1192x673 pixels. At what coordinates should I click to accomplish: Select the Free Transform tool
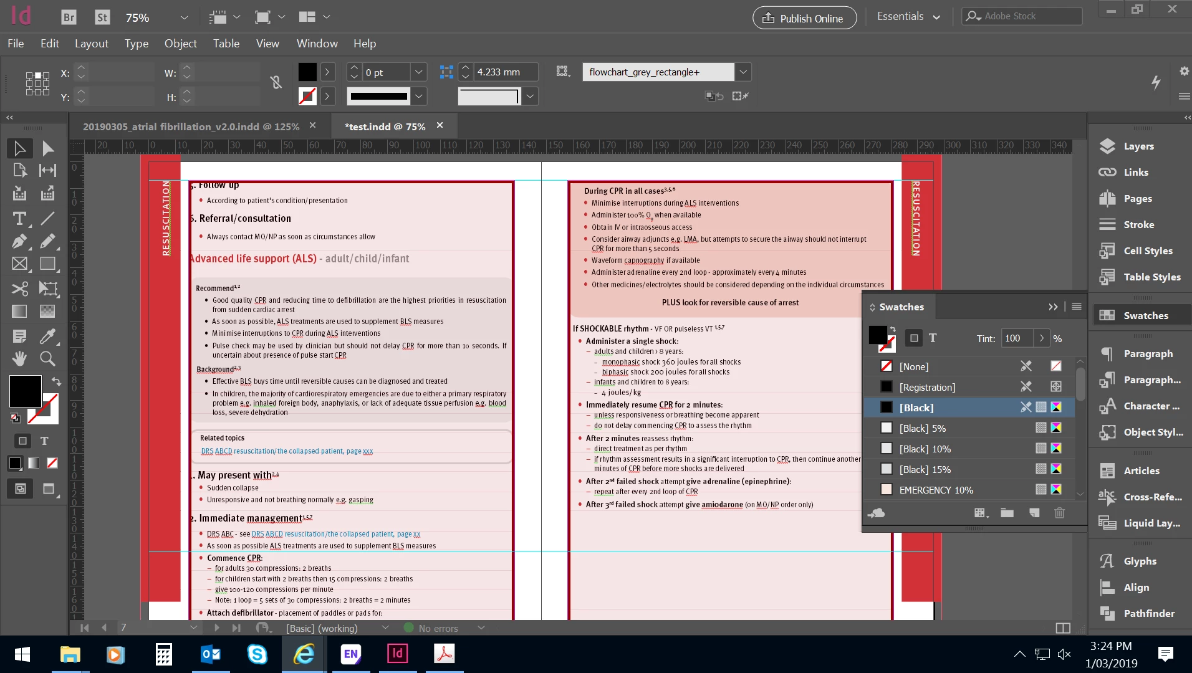(x=48, y=289)
